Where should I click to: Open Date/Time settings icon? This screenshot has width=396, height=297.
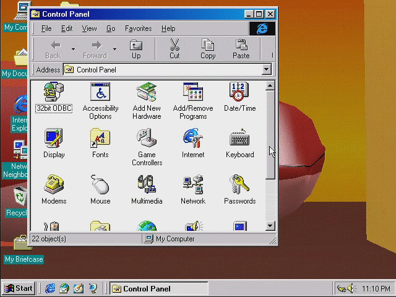point(239,92)
